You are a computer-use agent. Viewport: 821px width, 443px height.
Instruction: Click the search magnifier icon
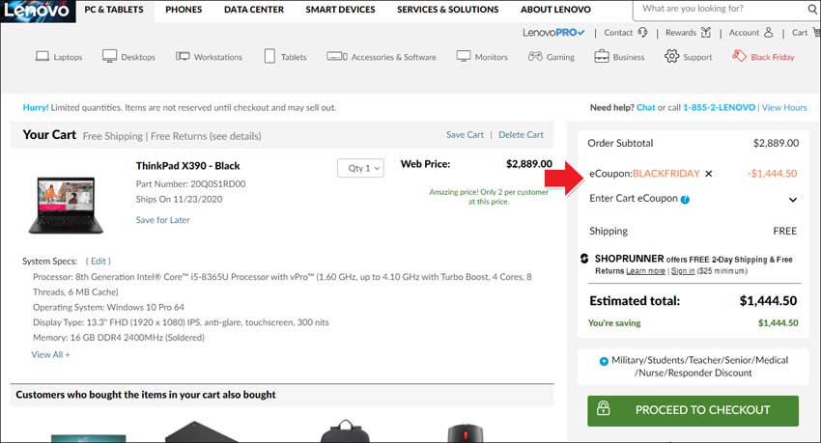pos(813,9)
